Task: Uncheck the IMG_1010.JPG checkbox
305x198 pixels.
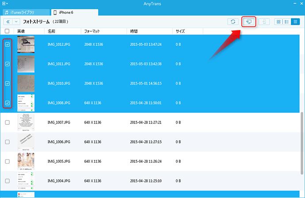Action: click(x=7, y=83)
